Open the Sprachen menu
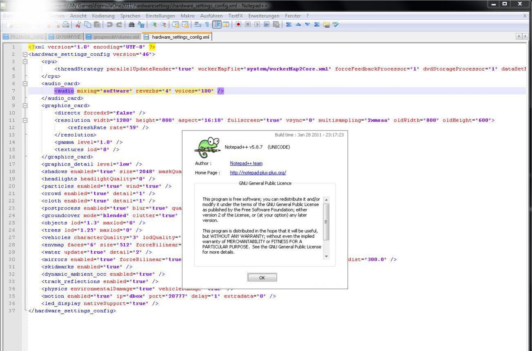Image resolution: width=532 pixels, height=351 pixels. pyautogui.click(x=130, y=15)
